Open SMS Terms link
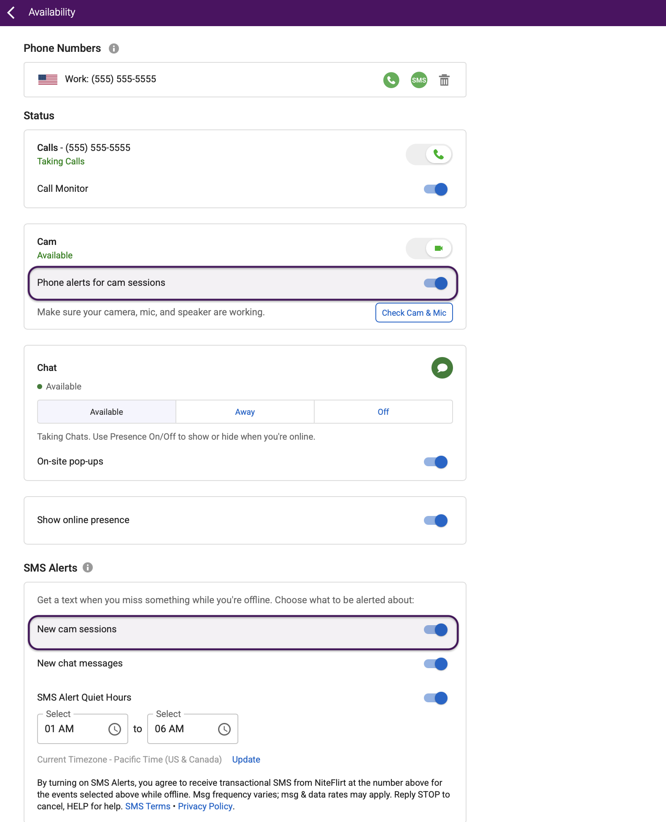The width and height of the screenshot is (666, 822). [148, 806]
